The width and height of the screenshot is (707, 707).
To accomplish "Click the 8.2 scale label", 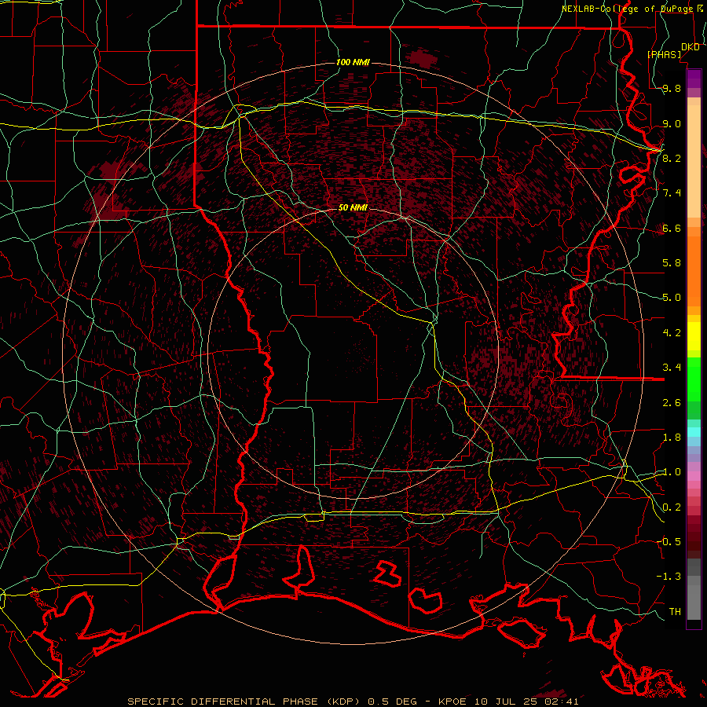I will click(672, 158).
